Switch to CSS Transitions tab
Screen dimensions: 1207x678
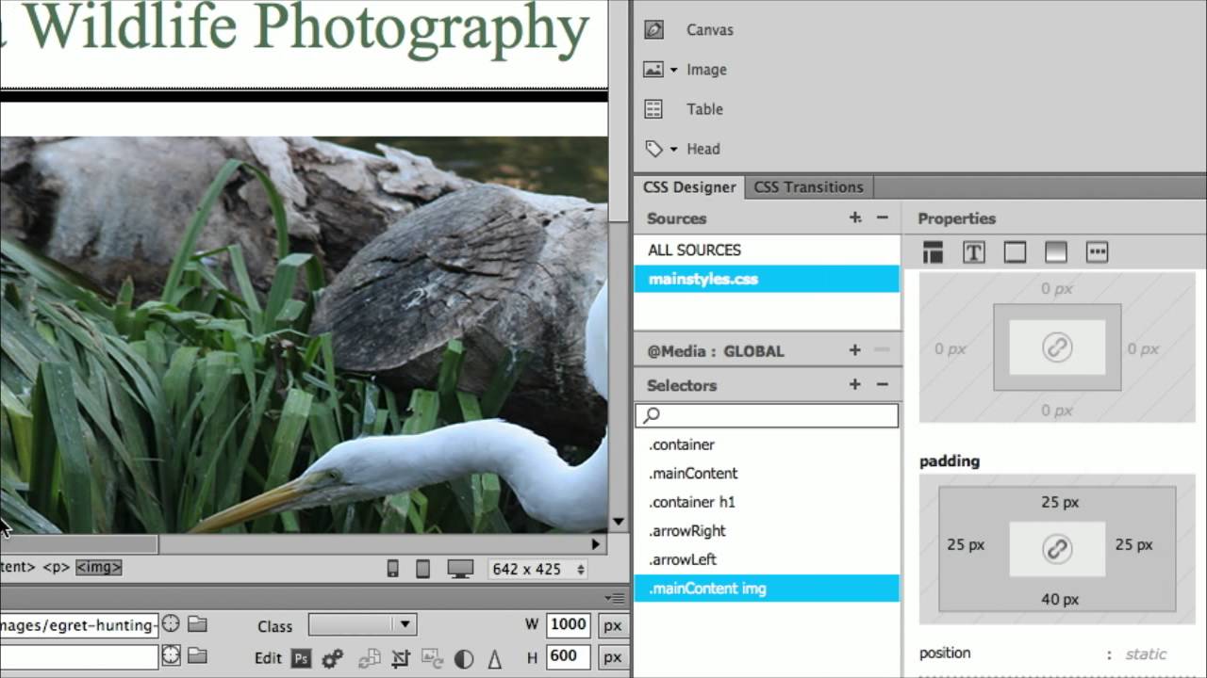808,186
